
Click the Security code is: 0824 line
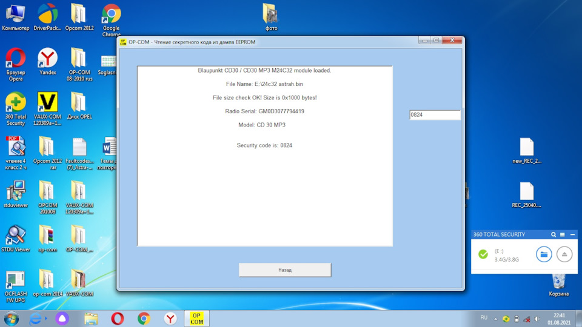[264, 145]
